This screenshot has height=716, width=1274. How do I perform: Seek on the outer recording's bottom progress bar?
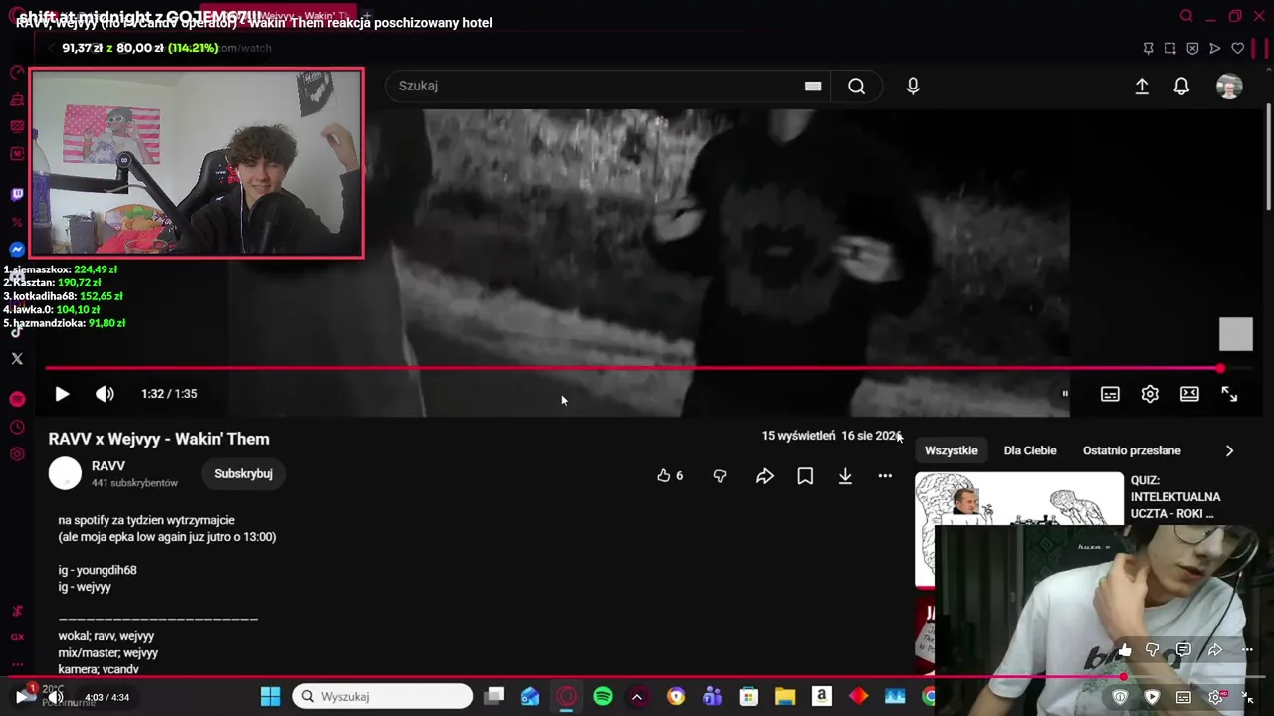coord(637,678)
